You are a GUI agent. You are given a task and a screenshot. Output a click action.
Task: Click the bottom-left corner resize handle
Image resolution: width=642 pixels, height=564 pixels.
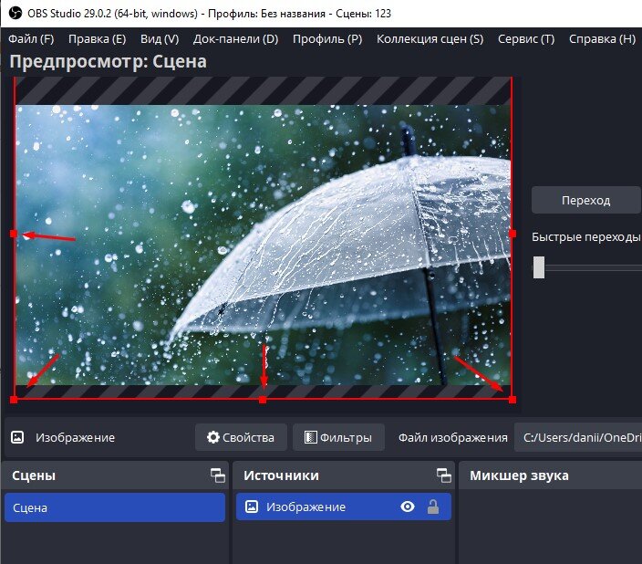(x=14, y=400)
